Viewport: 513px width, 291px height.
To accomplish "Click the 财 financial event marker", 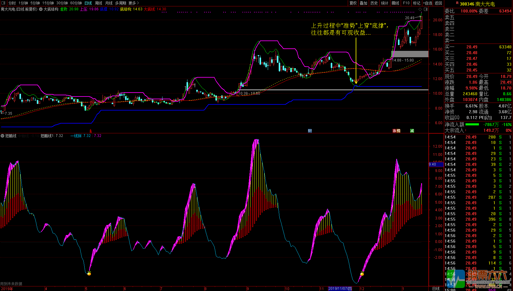I will pos(310,131).
